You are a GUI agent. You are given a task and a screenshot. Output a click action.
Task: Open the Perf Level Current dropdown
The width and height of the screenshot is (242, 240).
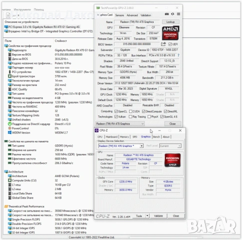[170, 146]
